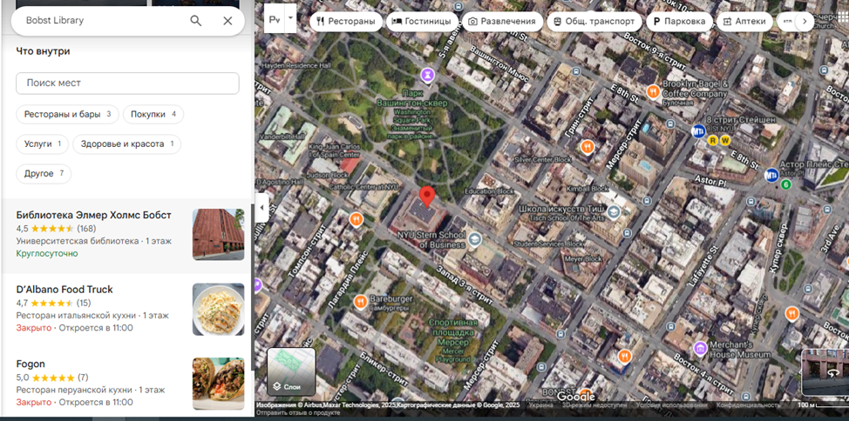Click Отправить отзыв о продукте link
Viewport: 849px width, 421px height.
(296, 413)
